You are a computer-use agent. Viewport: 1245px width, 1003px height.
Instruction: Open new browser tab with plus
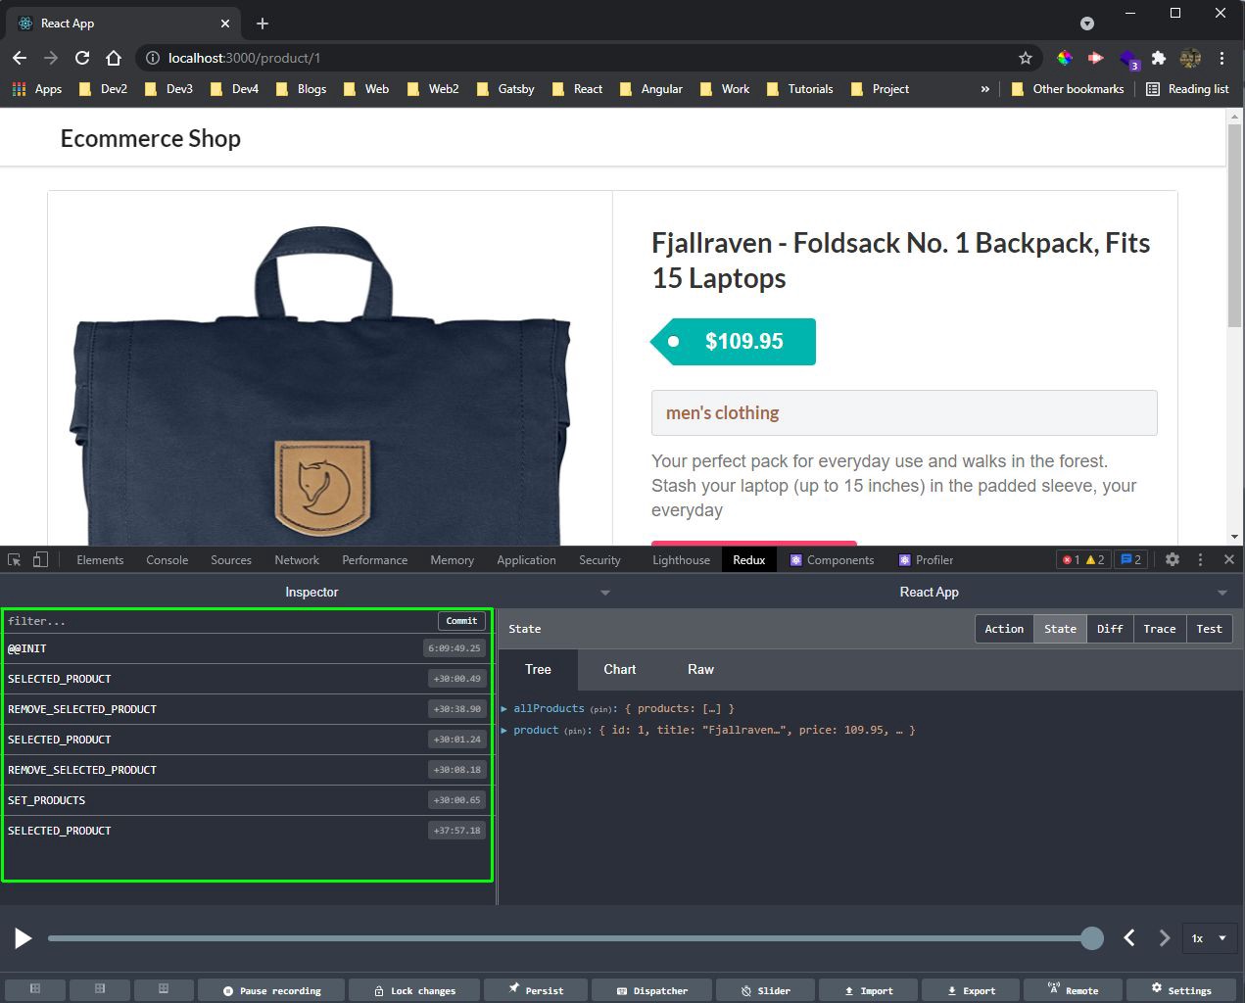[x=262, y=23]
